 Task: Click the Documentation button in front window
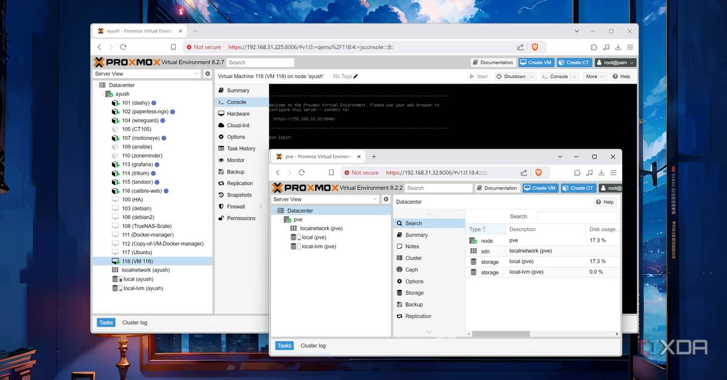click(x=497, y=188)
